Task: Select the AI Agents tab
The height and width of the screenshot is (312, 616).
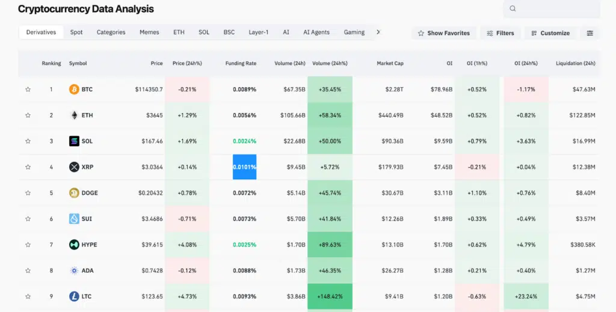Action: [316, 32]
